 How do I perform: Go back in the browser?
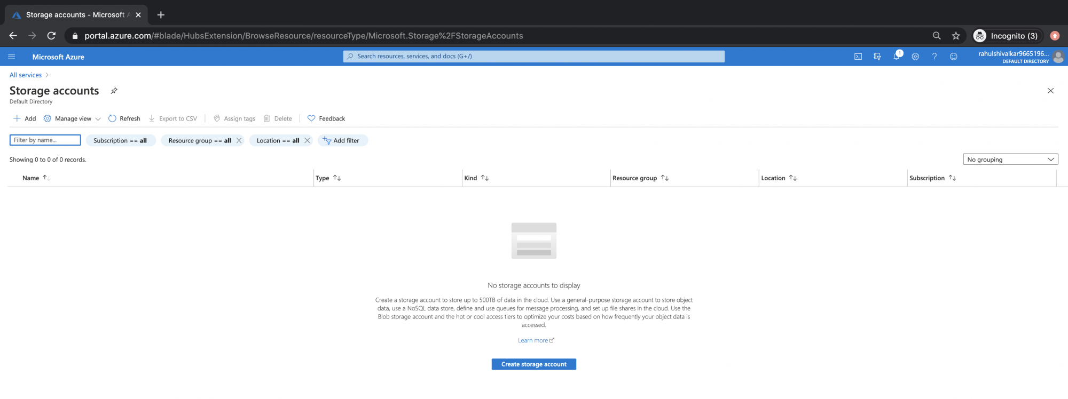pos(13,36)
